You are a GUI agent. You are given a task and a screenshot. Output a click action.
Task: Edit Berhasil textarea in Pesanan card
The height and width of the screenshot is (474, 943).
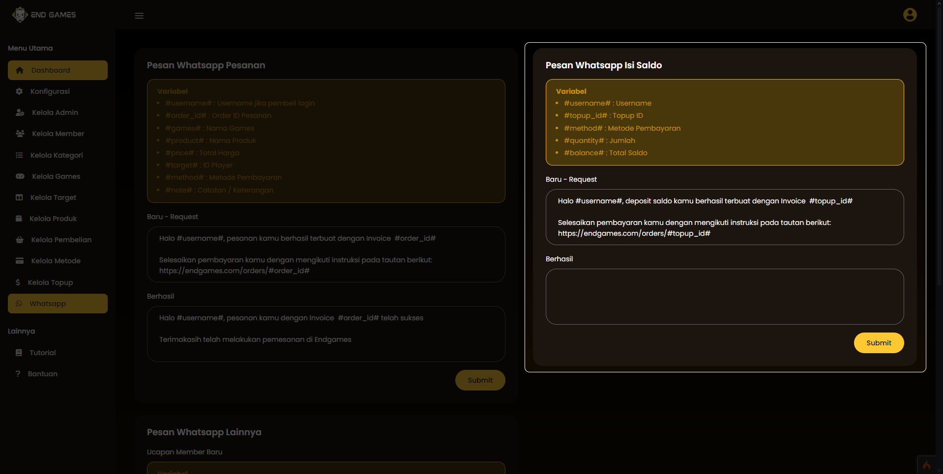click(326, 334)
